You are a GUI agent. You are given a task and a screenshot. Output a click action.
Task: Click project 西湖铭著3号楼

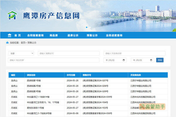point(34,92)
